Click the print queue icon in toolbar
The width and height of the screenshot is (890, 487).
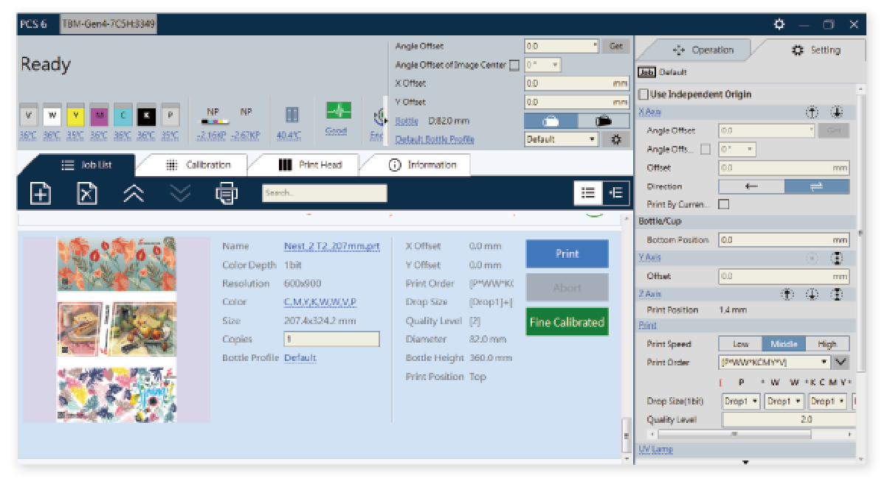coord(226,193)
